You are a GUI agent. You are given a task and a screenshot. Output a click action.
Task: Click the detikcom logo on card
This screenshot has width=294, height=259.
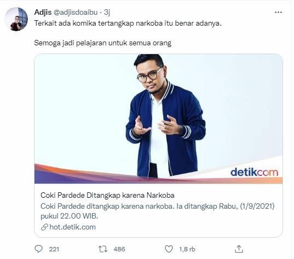(x=254, y=172)
